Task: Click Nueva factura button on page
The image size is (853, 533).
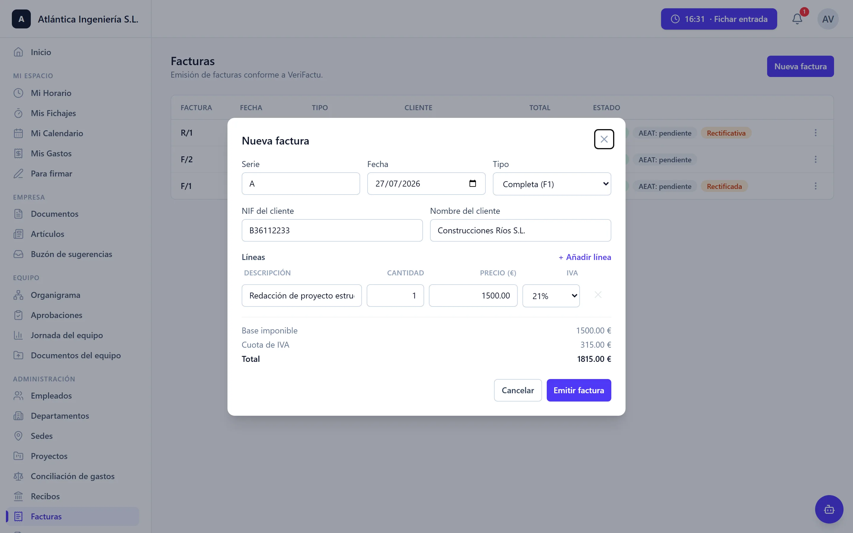Action: 800,66
